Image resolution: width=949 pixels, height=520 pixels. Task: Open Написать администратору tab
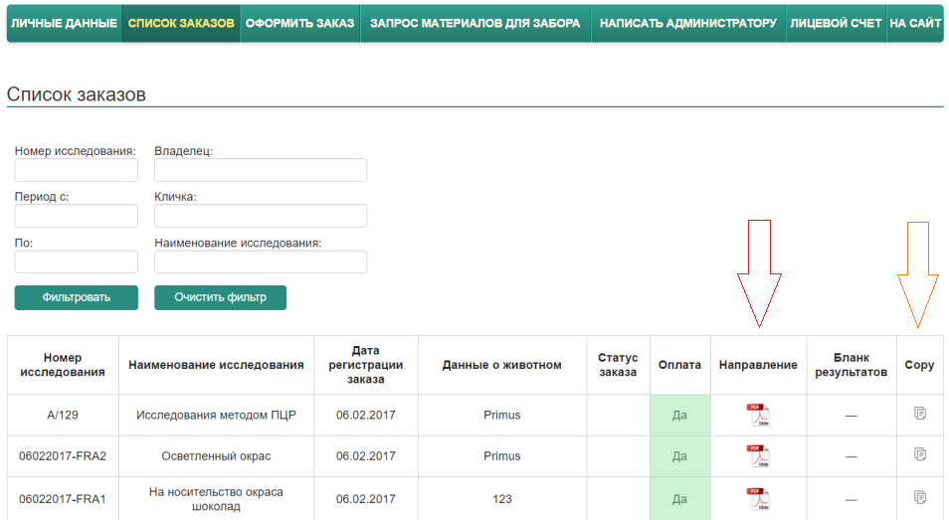click(688, 23)
